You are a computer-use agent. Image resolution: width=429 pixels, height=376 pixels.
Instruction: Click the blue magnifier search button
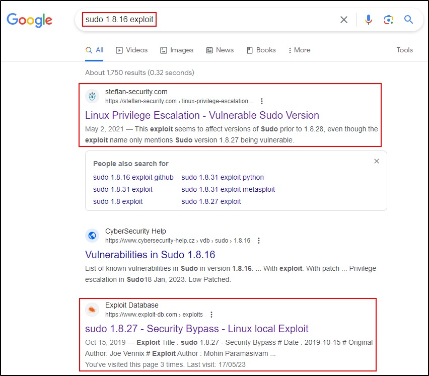coord(408,20)
